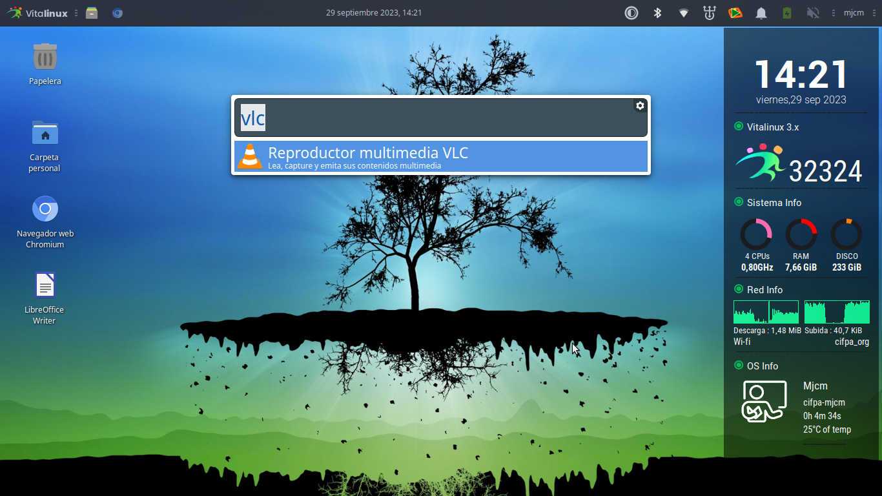
Task: Open the notifications bell
Action: click(x=761, y=13)
